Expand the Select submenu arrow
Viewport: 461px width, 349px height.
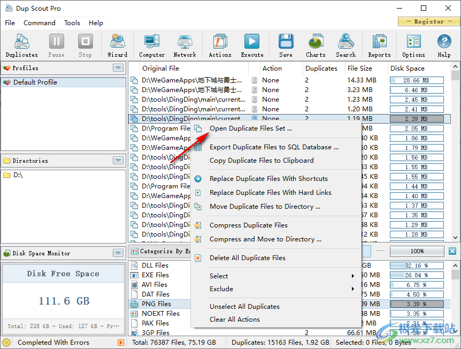[x=353, y=276]
